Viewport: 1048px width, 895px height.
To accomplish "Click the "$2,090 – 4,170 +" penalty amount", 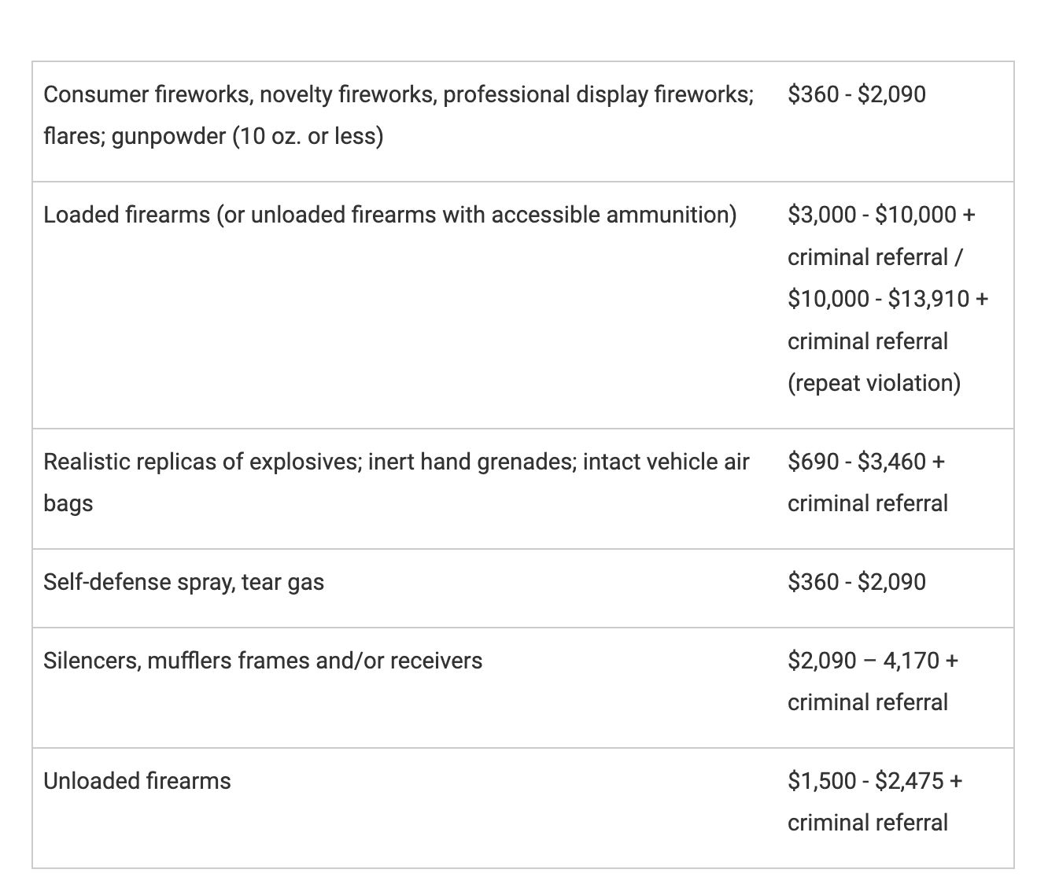I will tap(873, 661).
